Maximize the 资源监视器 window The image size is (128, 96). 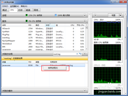coord(117,2)
